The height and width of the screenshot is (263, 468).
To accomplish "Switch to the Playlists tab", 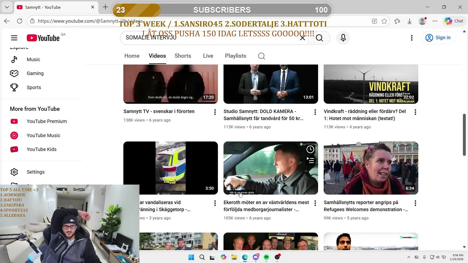I will coord(235,56).
